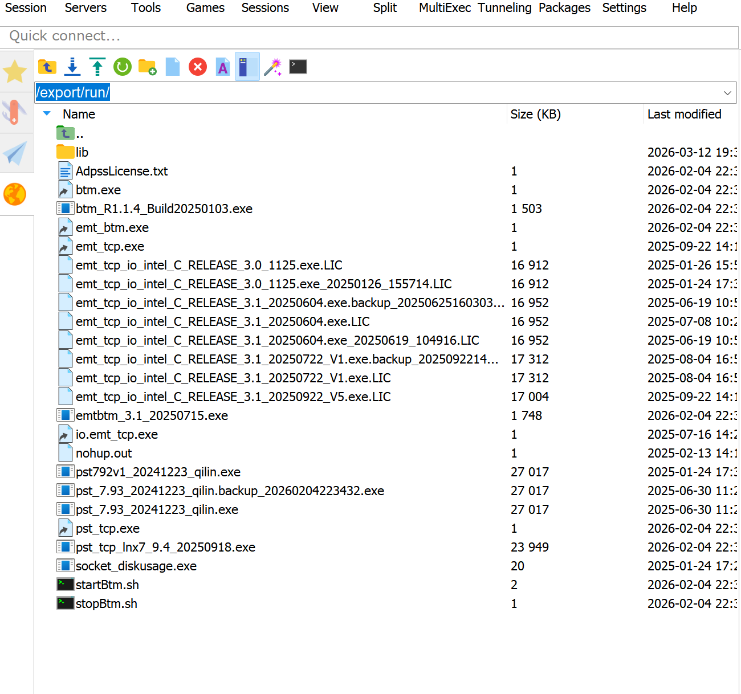Screen dimensions: 741x694
Task: Sort by the Size (KB) column header
Action: (535, 114)
